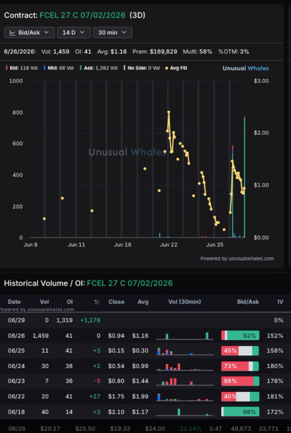
Task: Click the IV column header
Action: 280,302
